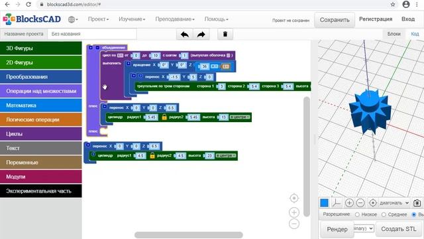The width and height of the screenshot is (424, 239).
Task: Open the Переменные category
Action: click(x=41, y=162)
